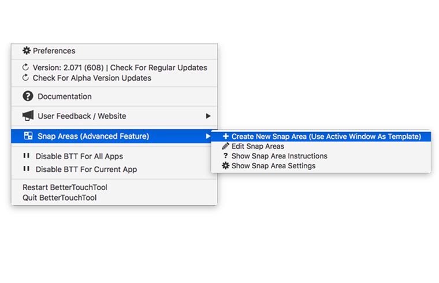Click plus icon for Create New Snap Area

pos(226,137)
